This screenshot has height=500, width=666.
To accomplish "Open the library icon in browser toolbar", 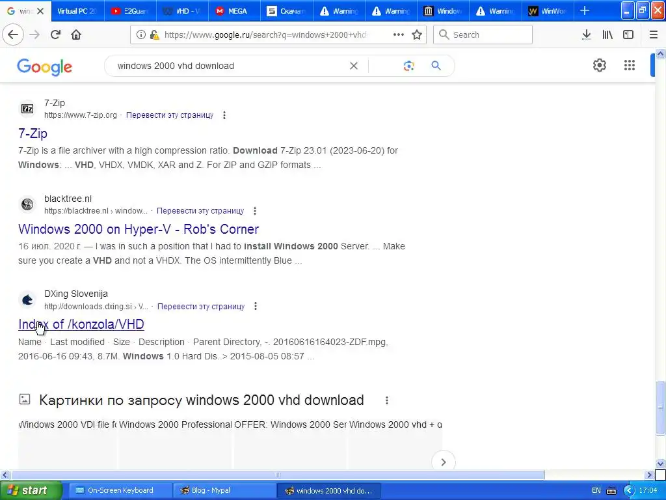I will click(x=607, y=35).
